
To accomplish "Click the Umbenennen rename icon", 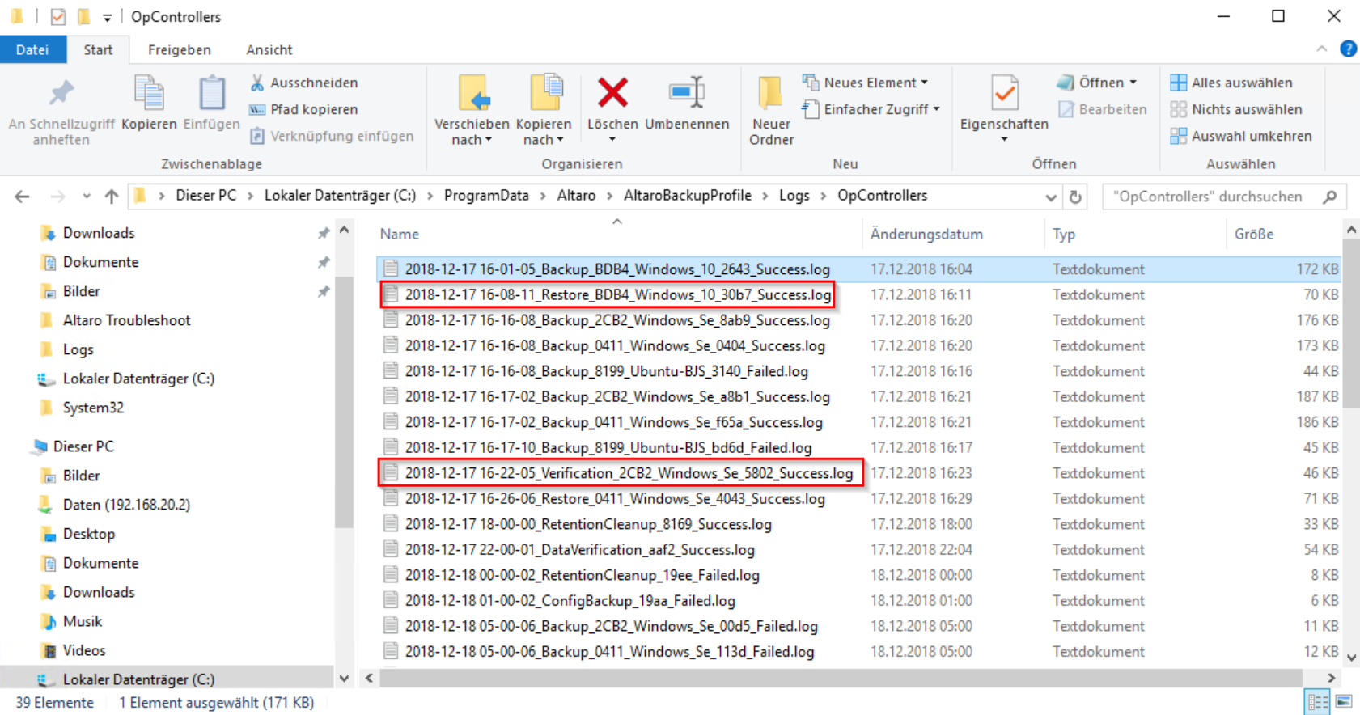I will pyautogui.click(x=686, y=94).
